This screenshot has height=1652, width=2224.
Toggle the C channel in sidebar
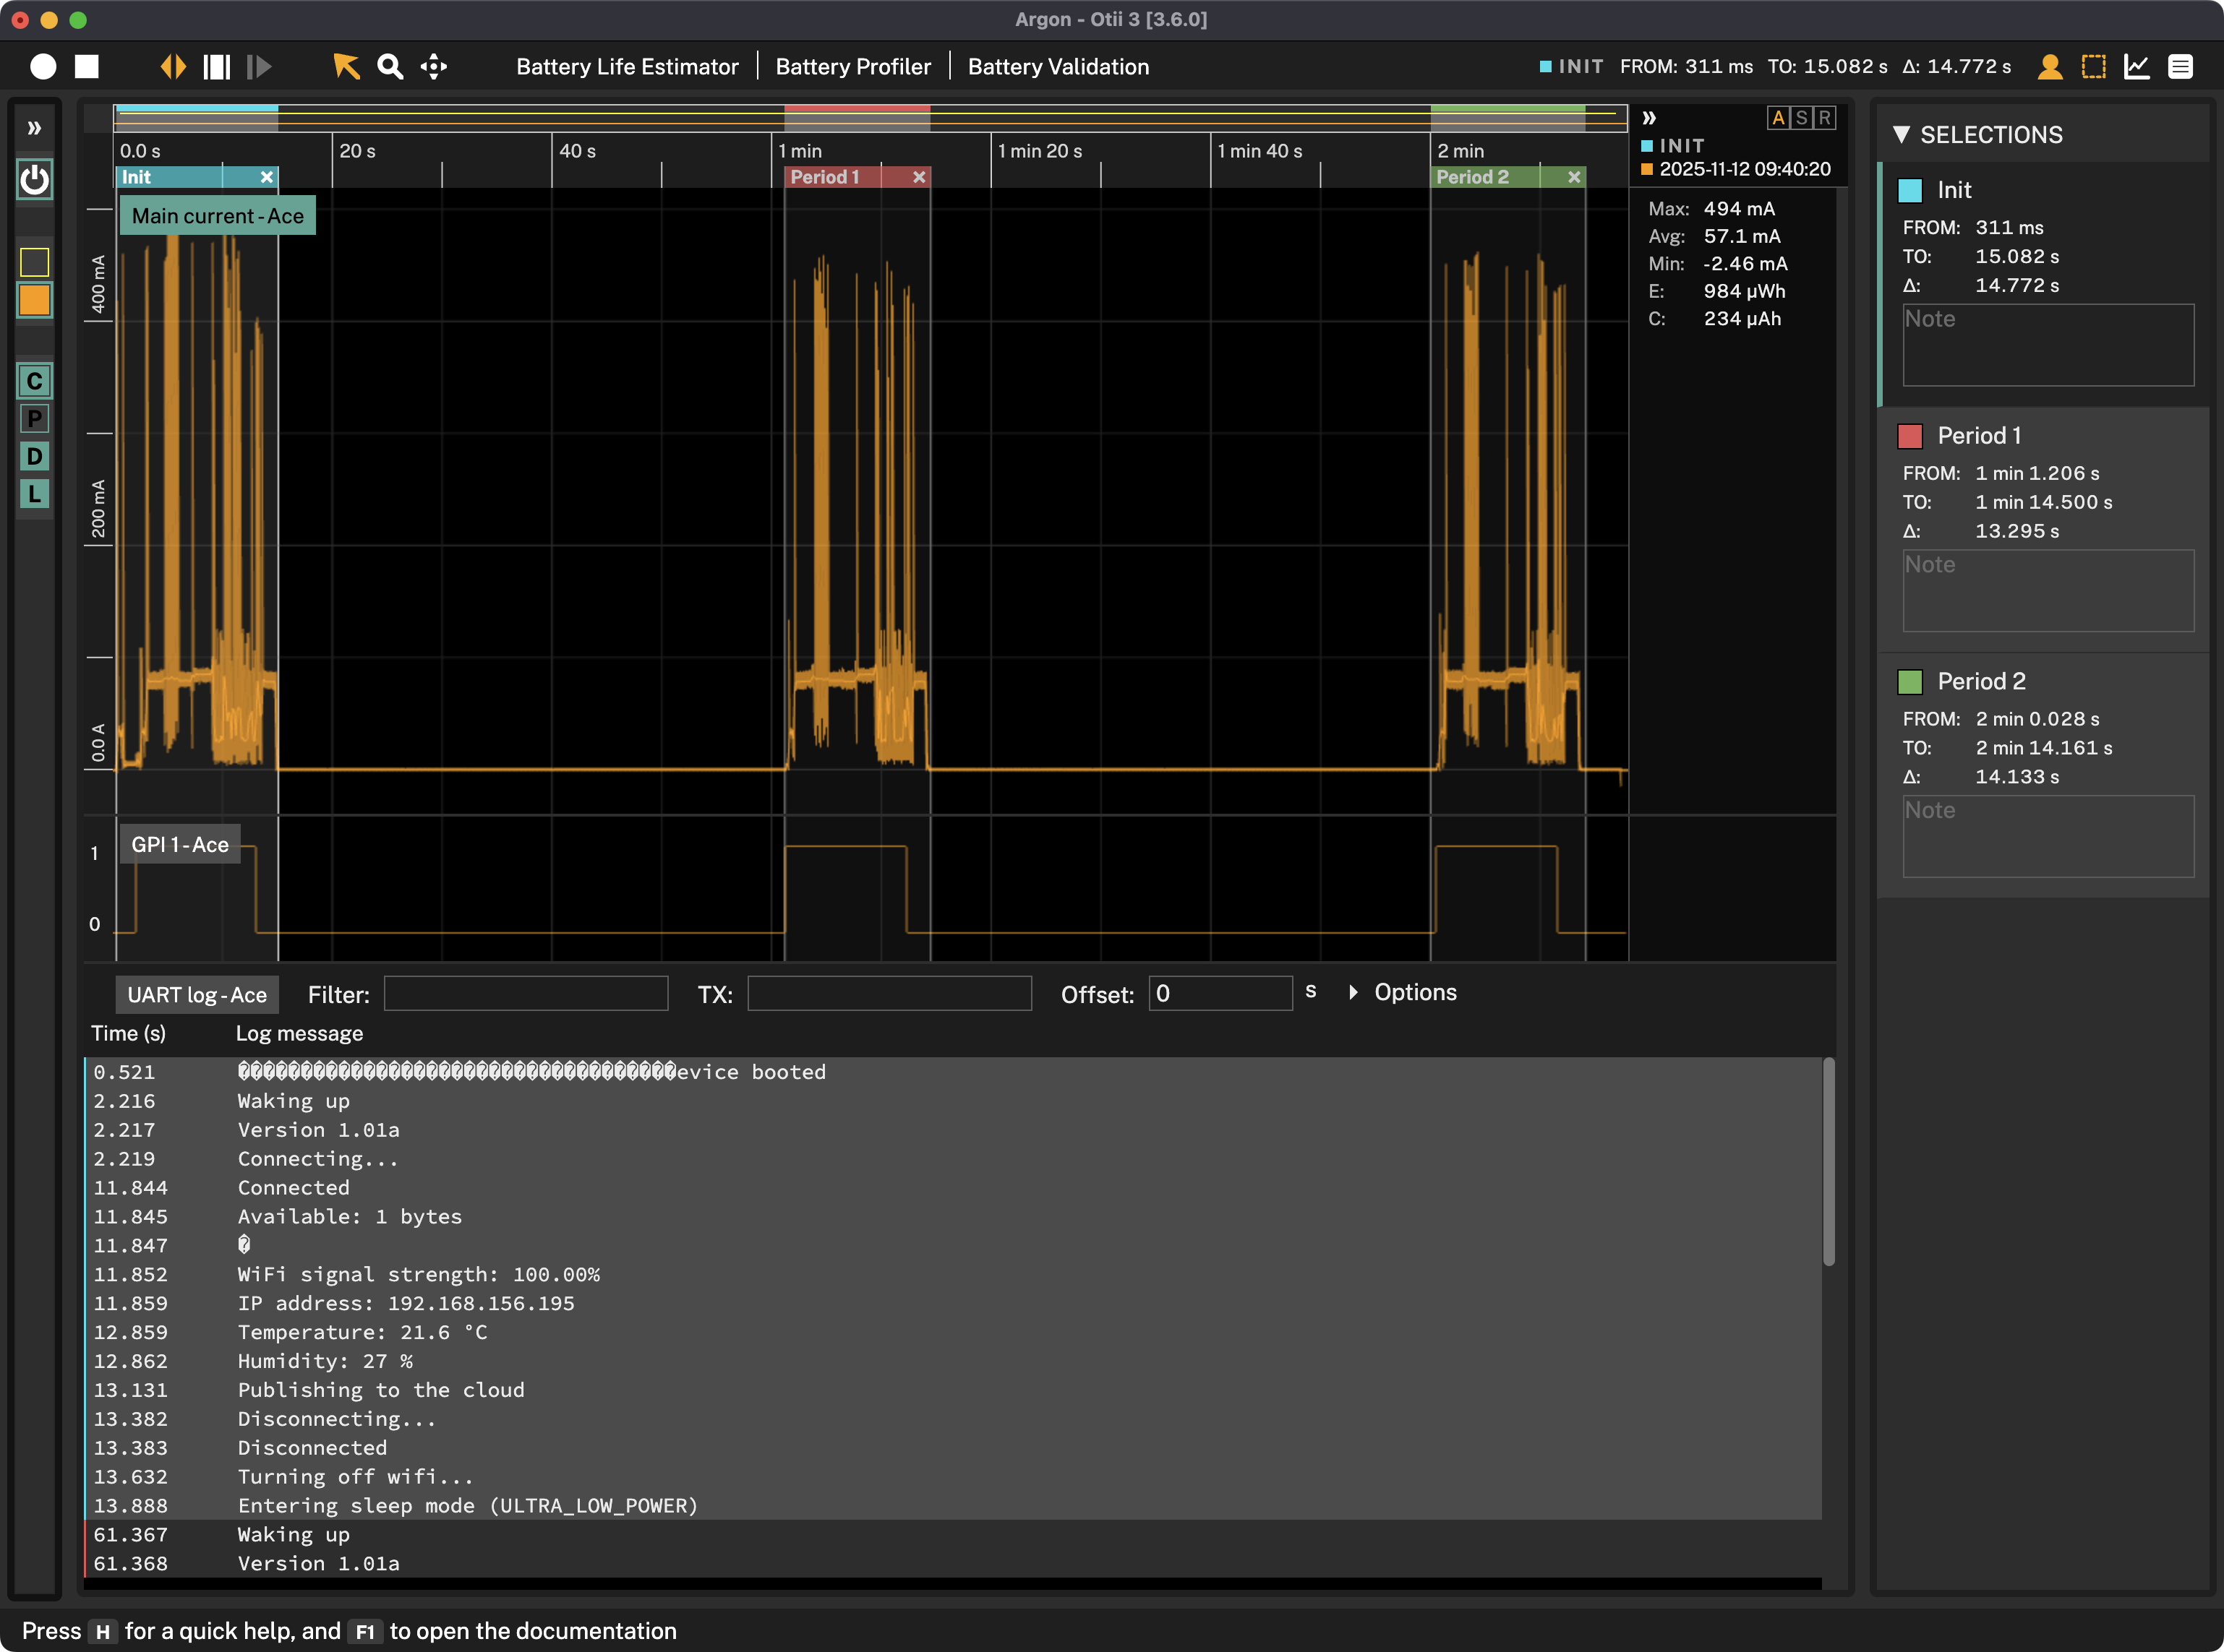click(35, 381)
